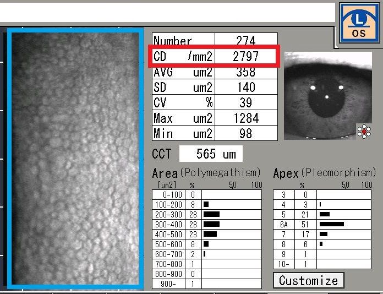The image size is (383, 294).
Task: Select the apex 5 percentage 21
Action: 305,215
